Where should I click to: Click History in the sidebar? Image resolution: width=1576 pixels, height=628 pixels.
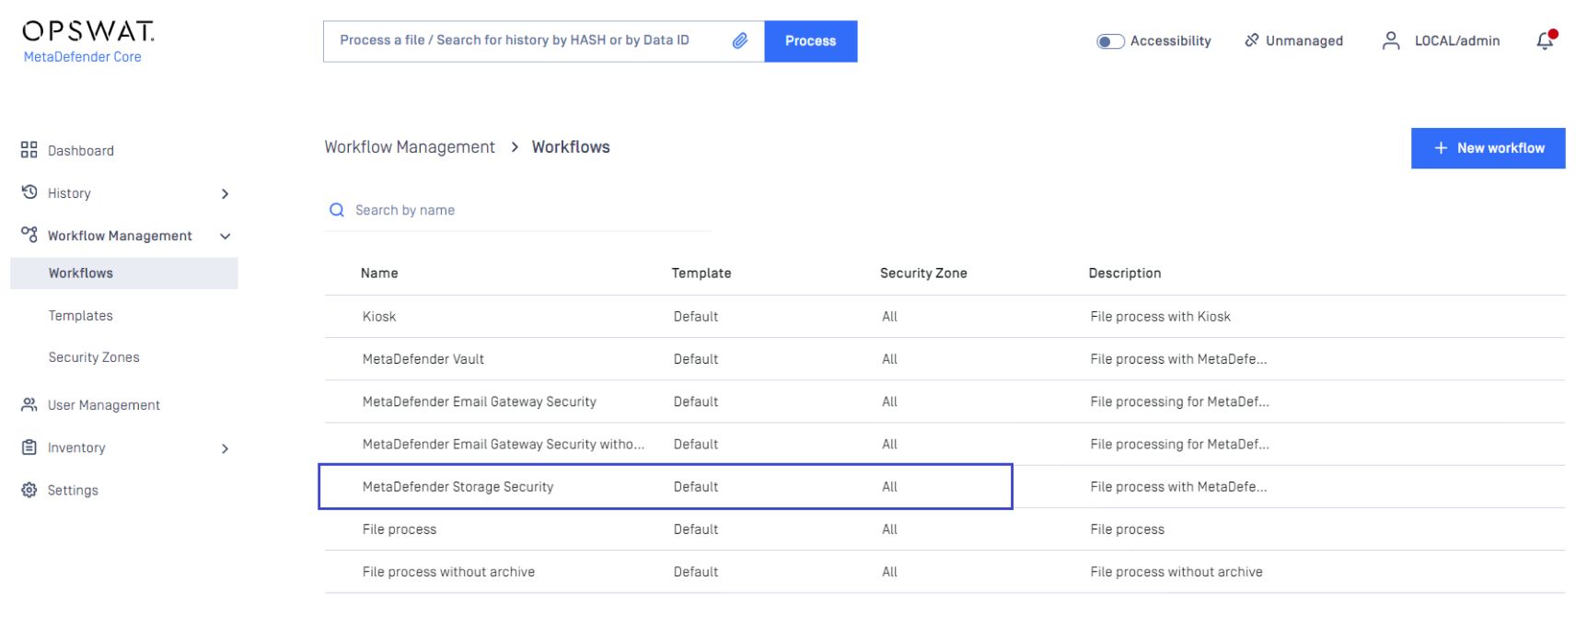click(x=69, y=193)
